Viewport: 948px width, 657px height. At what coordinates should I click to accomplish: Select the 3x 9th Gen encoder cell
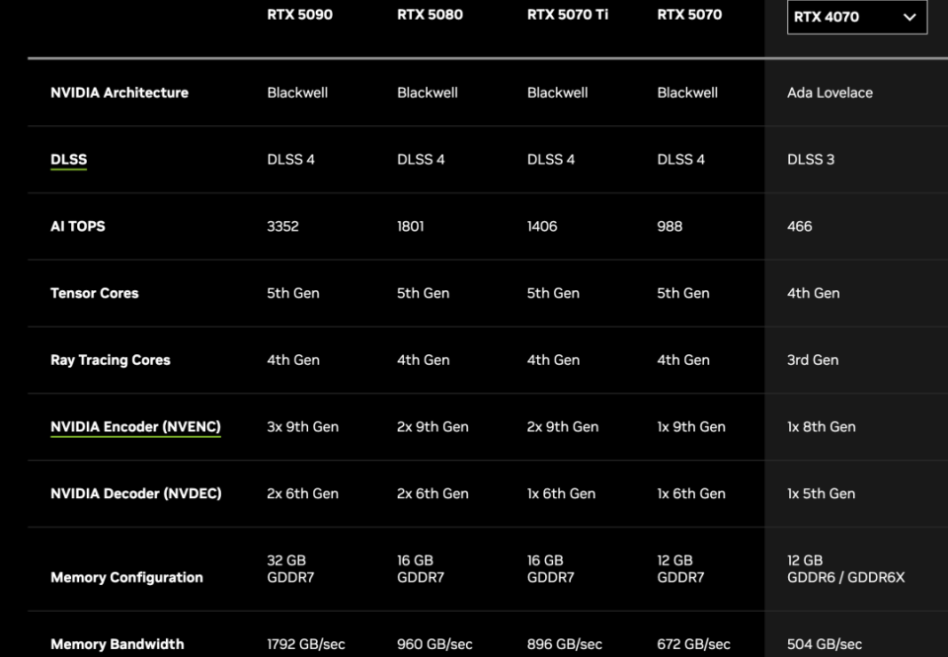302,427
